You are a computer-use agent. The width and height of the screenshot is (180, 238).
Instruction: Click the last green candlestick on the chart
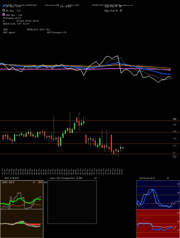[123, 148]
